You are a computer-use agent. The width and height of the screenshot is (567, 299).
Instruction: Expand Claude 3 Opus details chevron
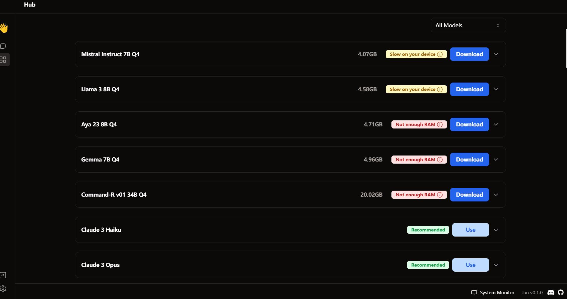496,265
